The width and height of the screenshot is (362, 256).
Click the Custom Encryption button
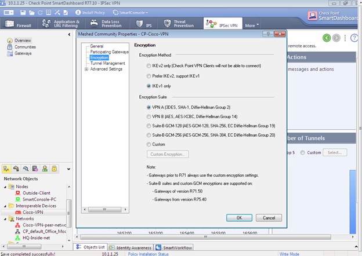(168, 154)
